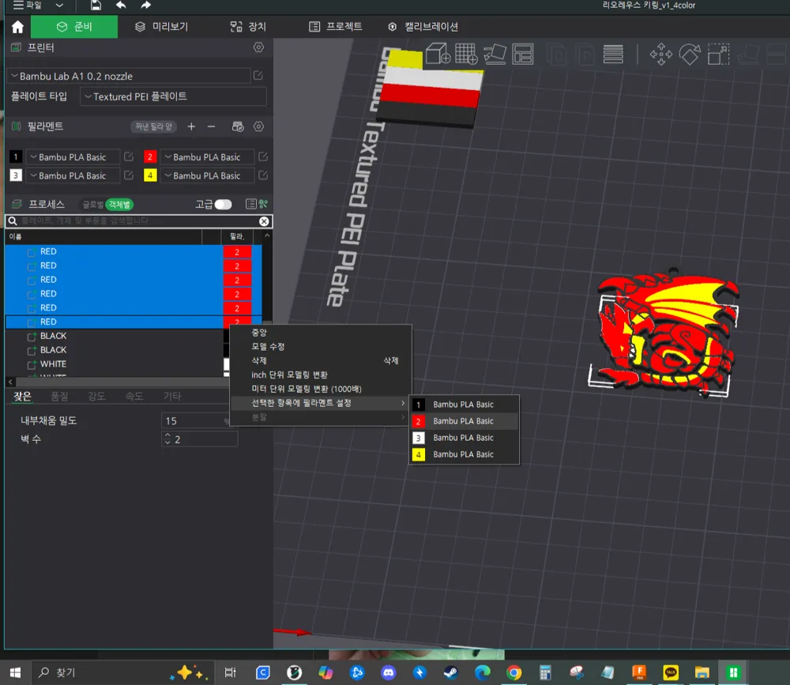Click the object search input field

tap(138, 221)
